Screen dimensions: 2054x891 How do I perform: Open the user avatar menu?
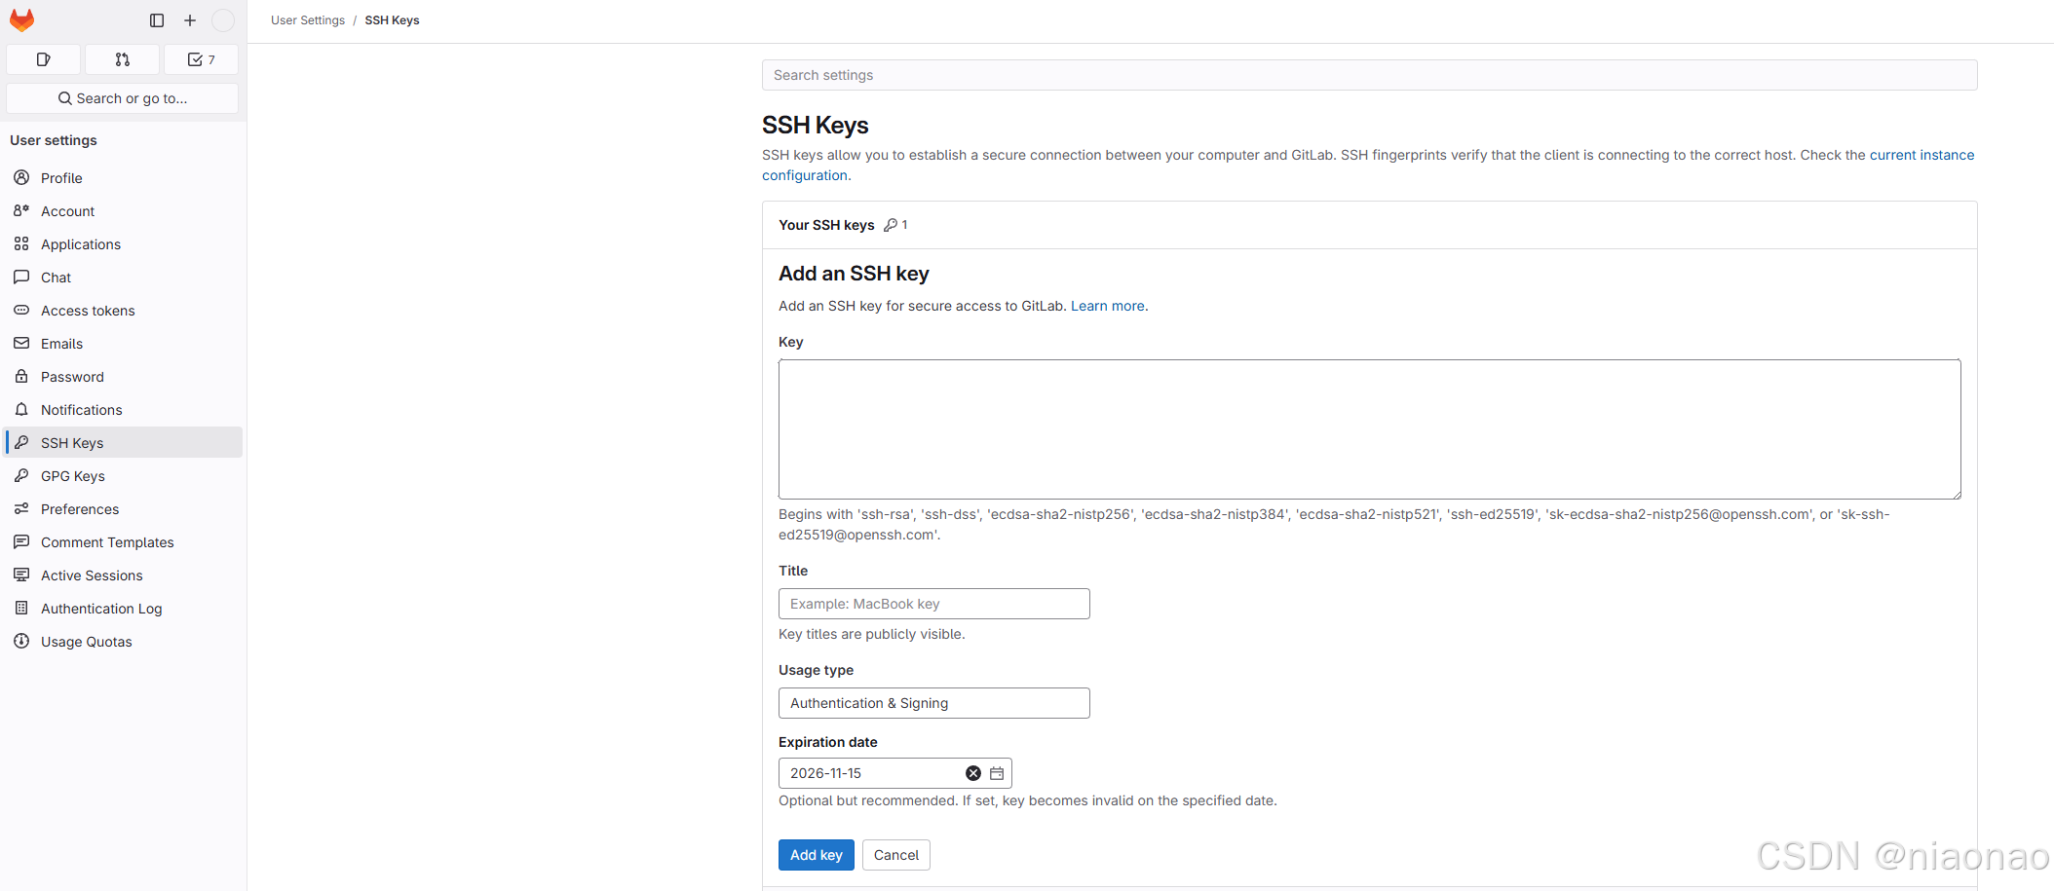[x=223, y=20]
